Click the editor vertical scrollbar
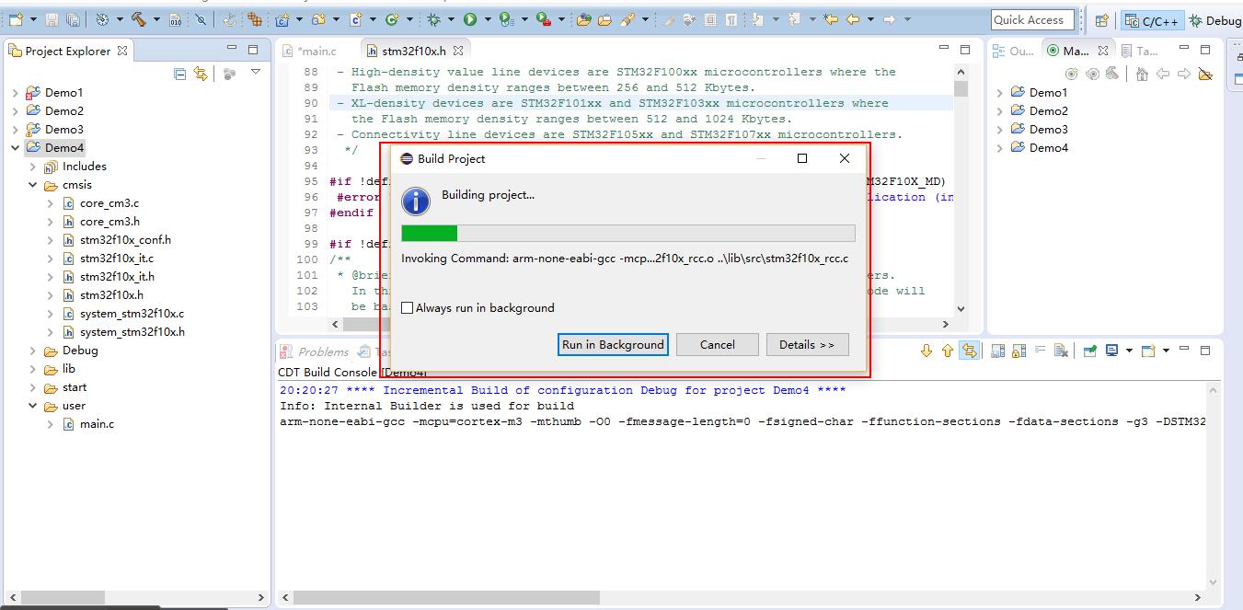This screenshot has height=610, width=1243. click(961, 190)
